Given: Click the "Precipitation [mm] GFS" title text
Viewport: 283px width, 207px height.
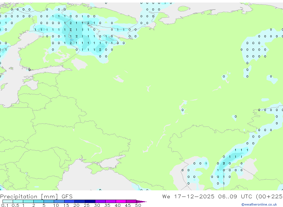Looking at the screenshot, I should coord(36,197).
